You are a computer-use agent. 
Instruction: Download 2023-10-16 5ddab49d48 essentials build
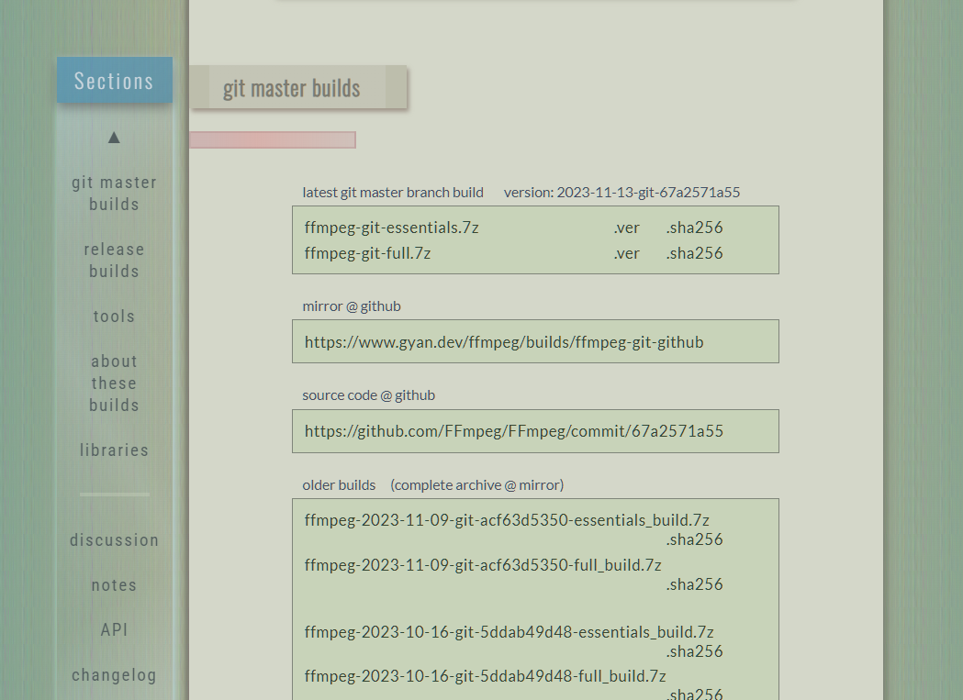click(509, 632)
